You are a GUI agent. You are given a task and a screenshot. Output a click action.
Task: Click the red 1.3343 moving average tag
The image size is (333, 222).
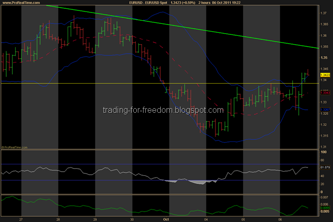click(325, 93)
